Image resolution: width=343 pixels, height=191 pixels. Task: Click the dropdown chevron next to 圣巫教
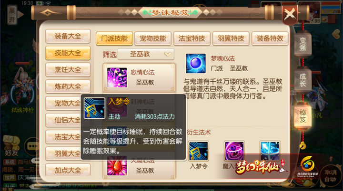(x=168, y=54)
